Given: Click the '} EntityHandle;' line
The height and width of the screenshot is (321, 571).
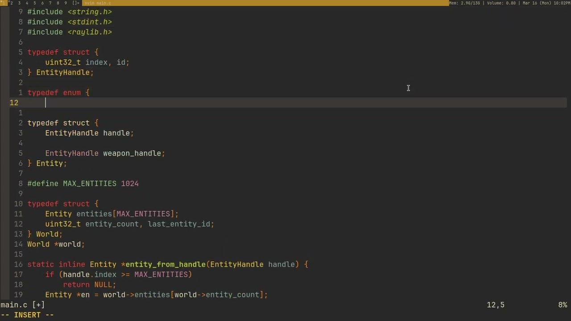Looking at the screenshot, I should point(61,72).
